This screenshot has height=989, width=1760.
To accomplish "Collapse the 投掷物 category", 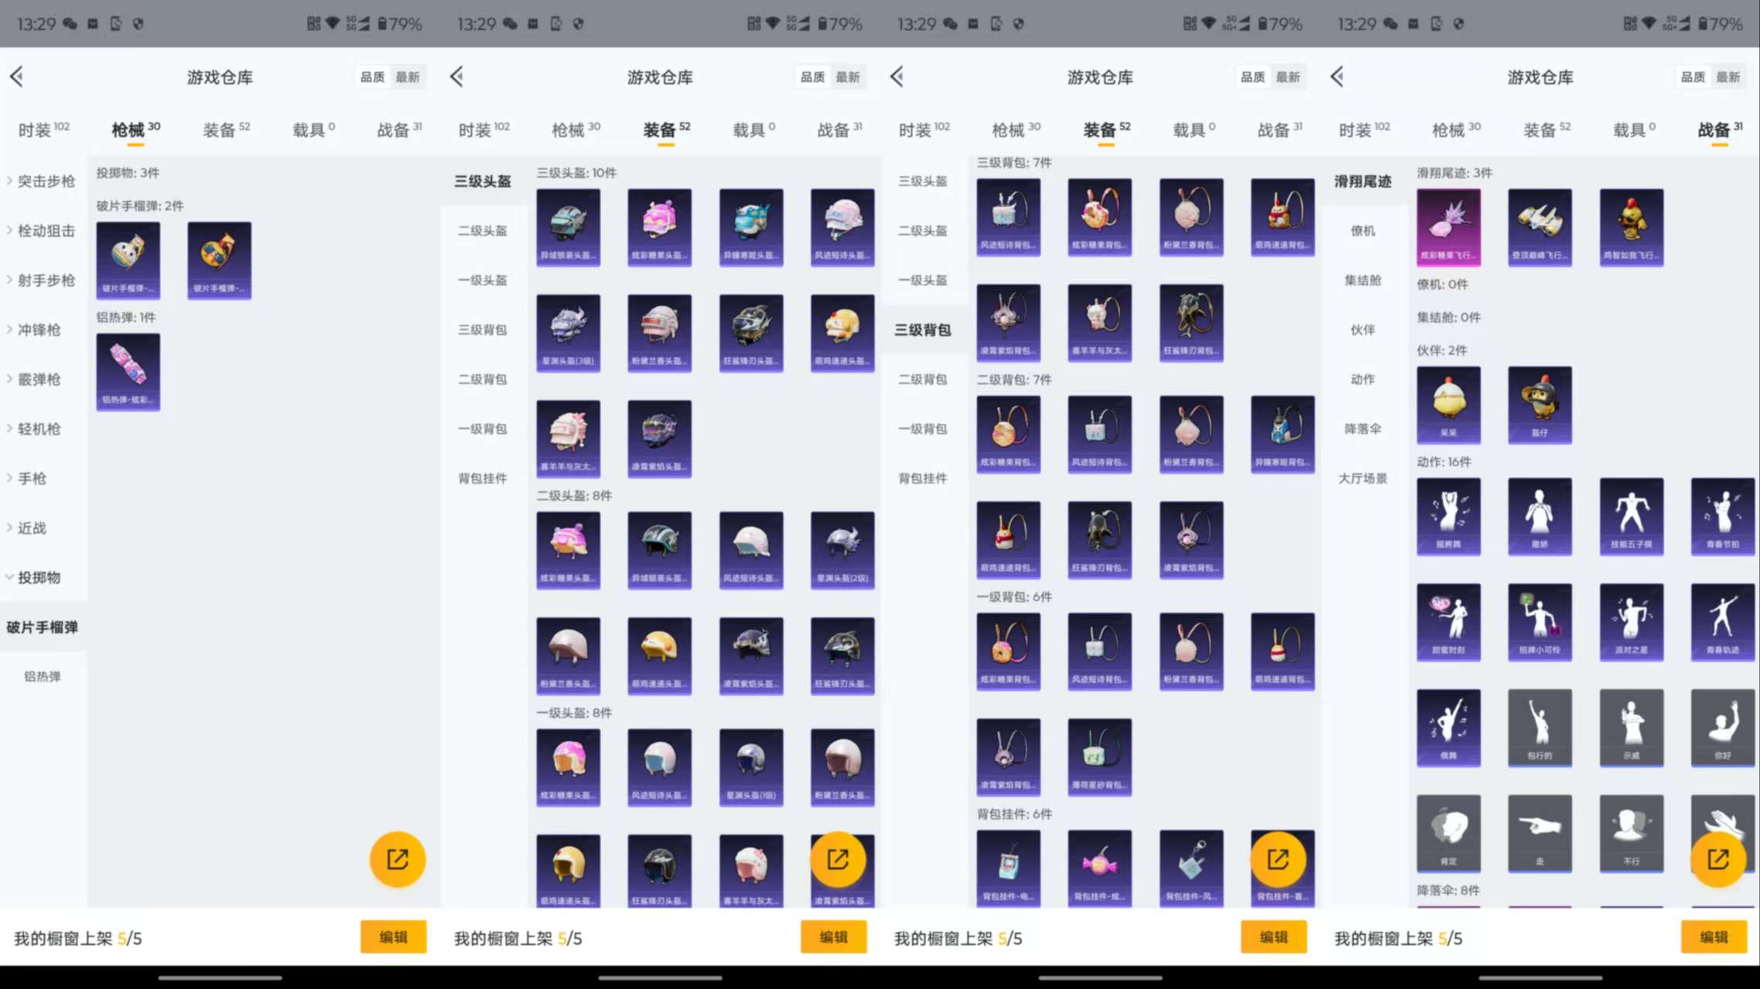I will (x=39, y=577).
